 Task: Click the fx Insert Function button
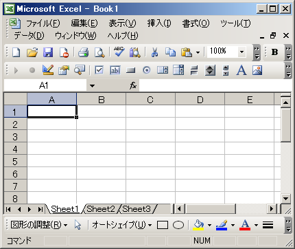click(x=133, y=85)
